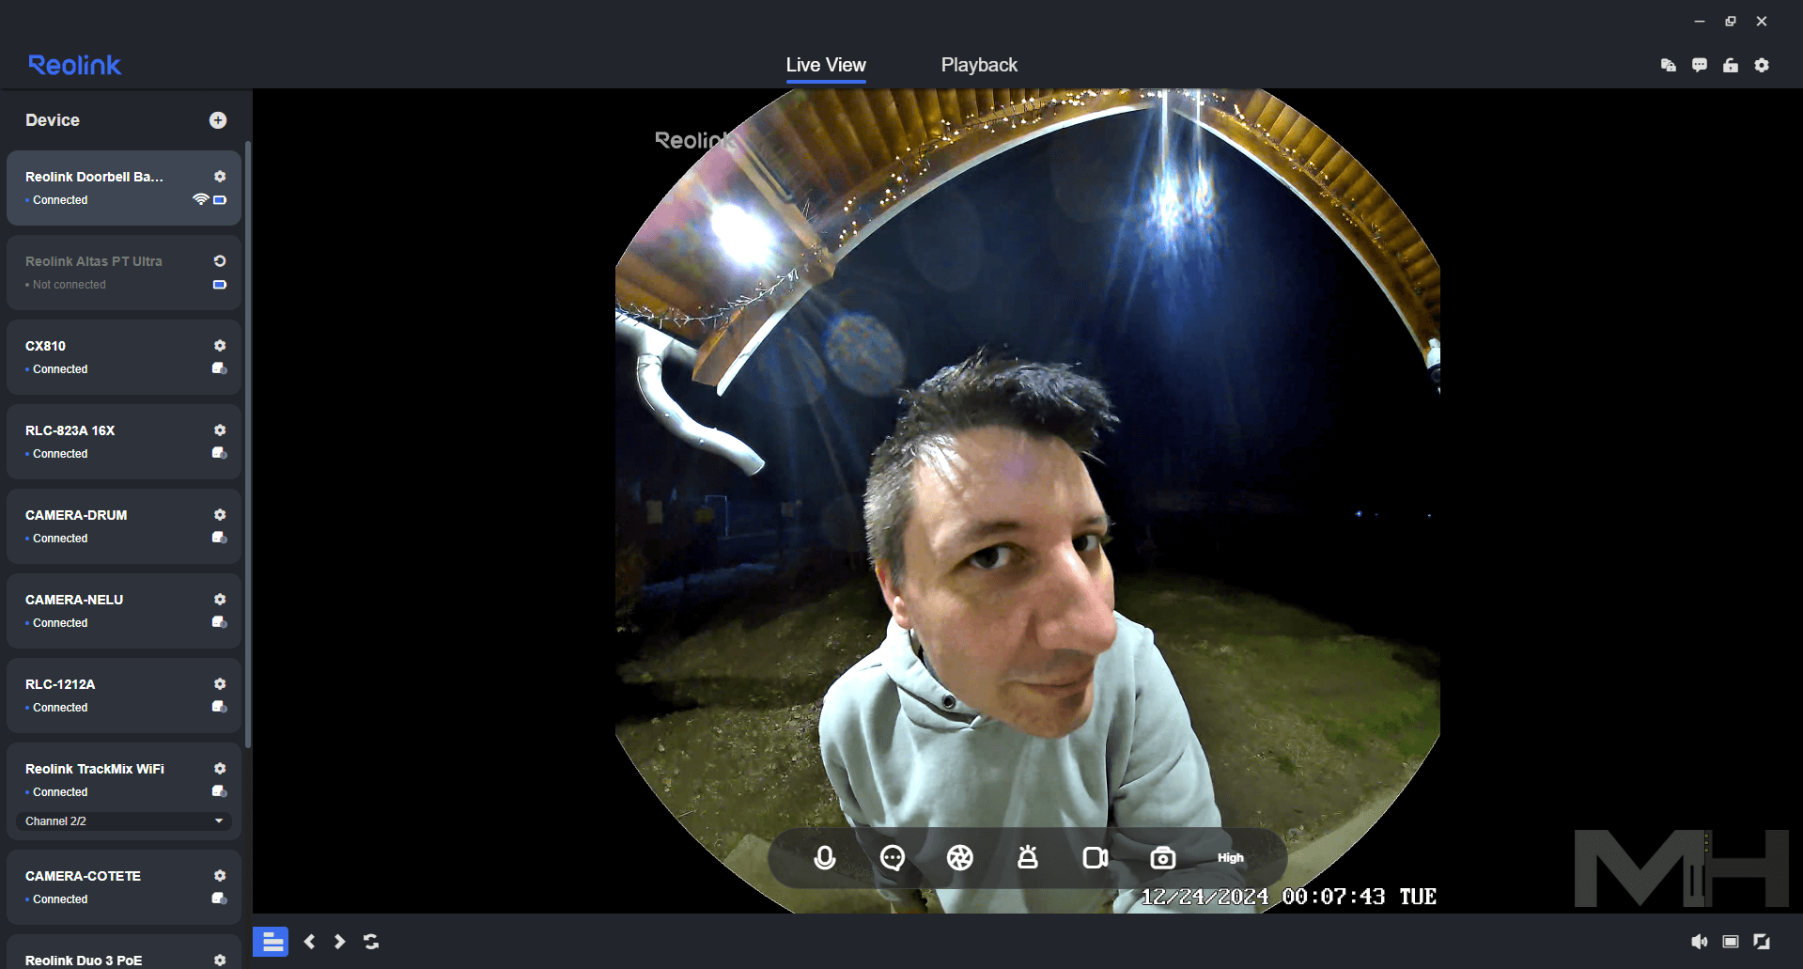Screen dimensions: 1803x969
Task: Select the Reolink Altas PT Ultra card
Action: 124,273
